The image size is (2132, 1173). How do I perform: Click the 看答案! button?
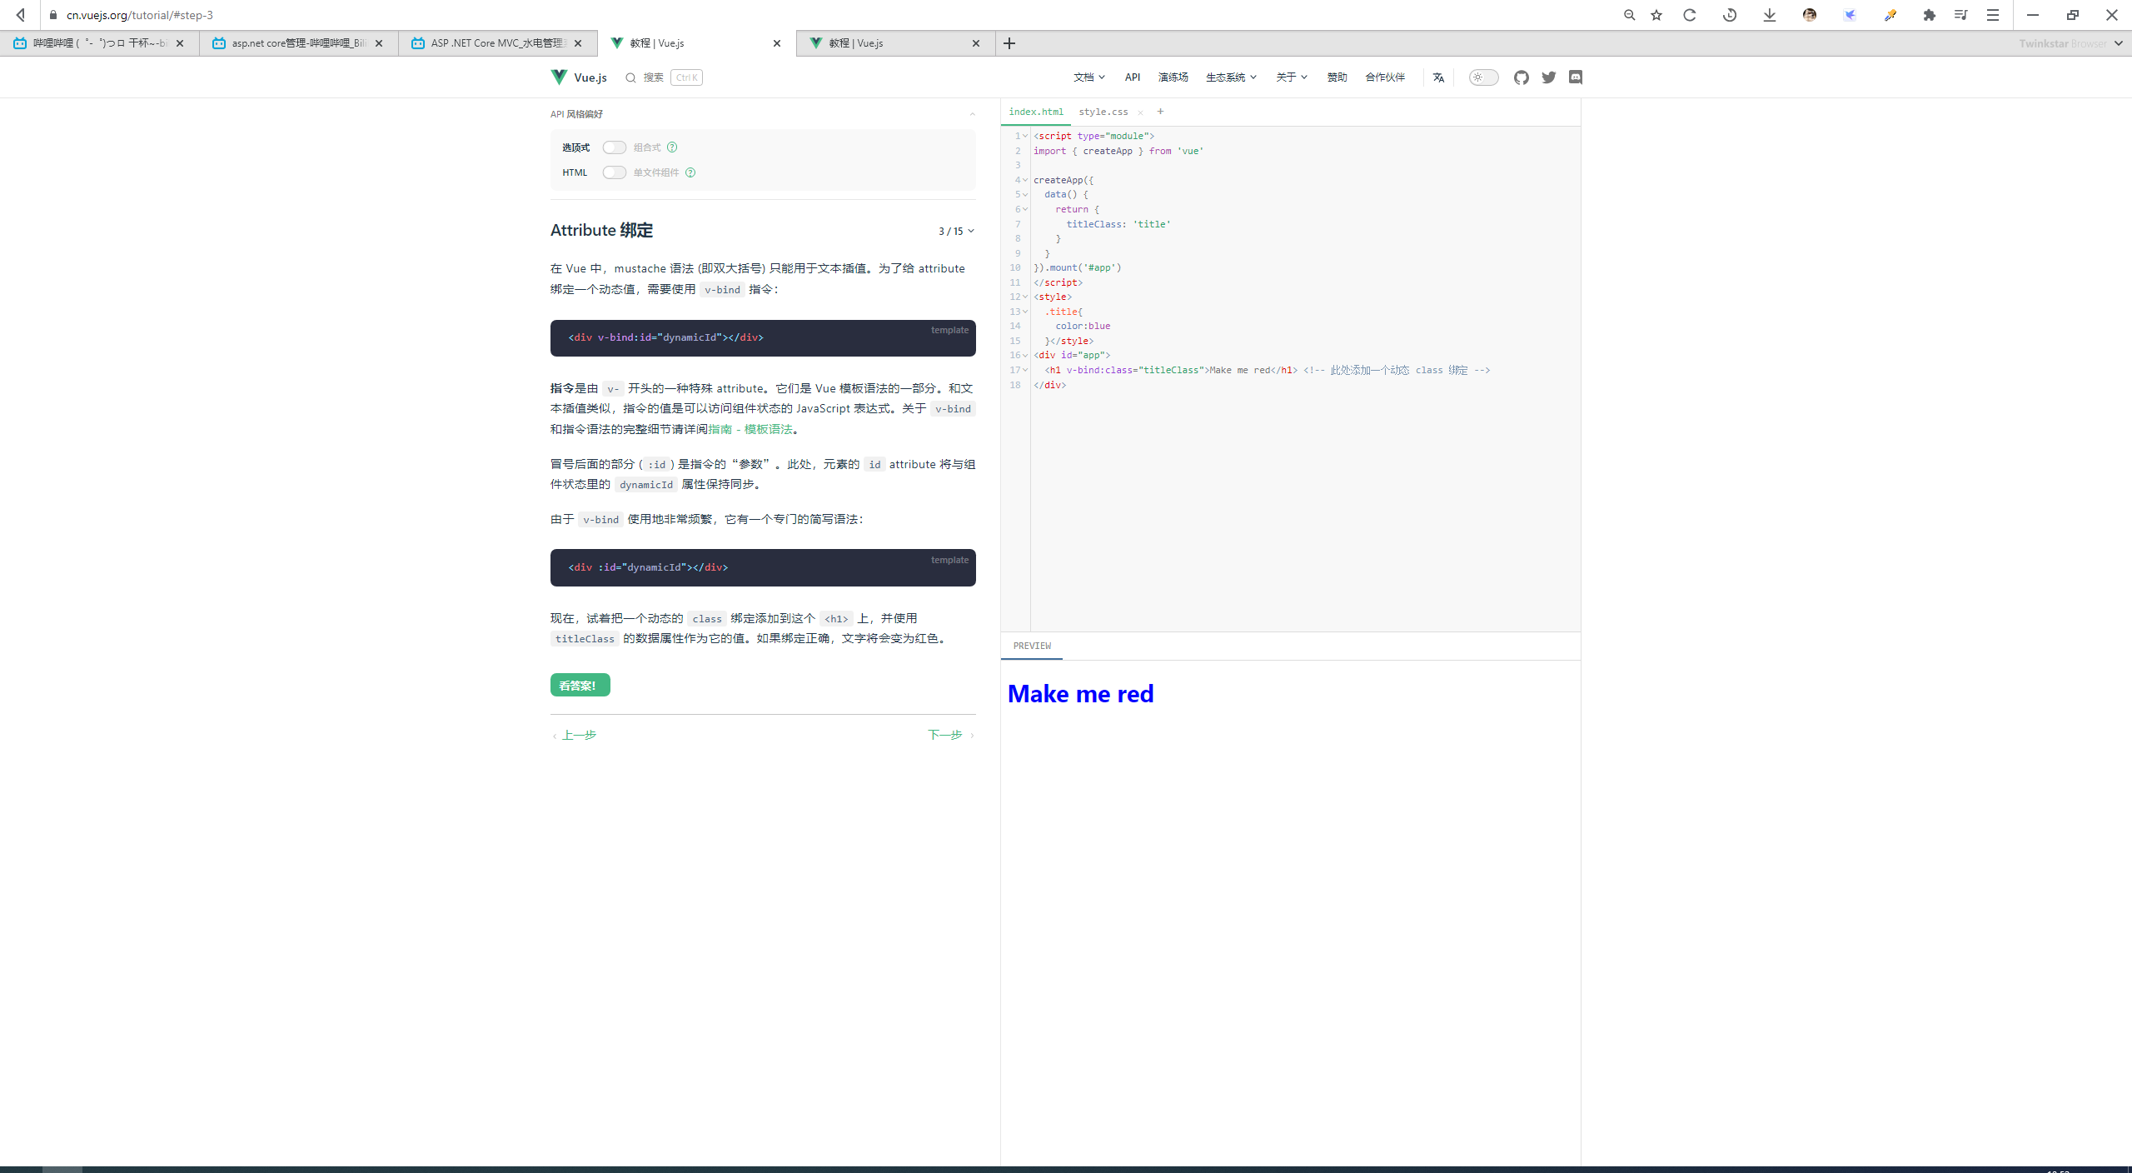[580, 685]
